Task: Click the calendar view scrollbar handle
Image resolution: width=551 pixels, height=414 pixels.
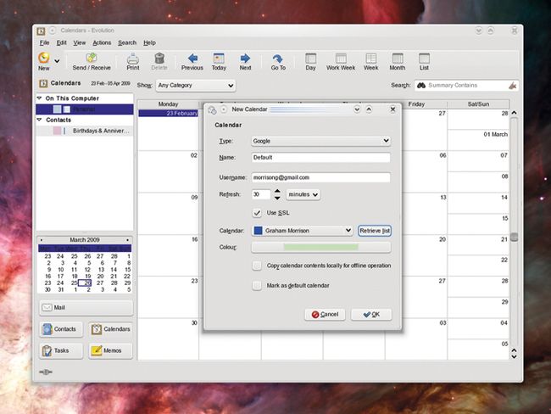Action: 514,237
